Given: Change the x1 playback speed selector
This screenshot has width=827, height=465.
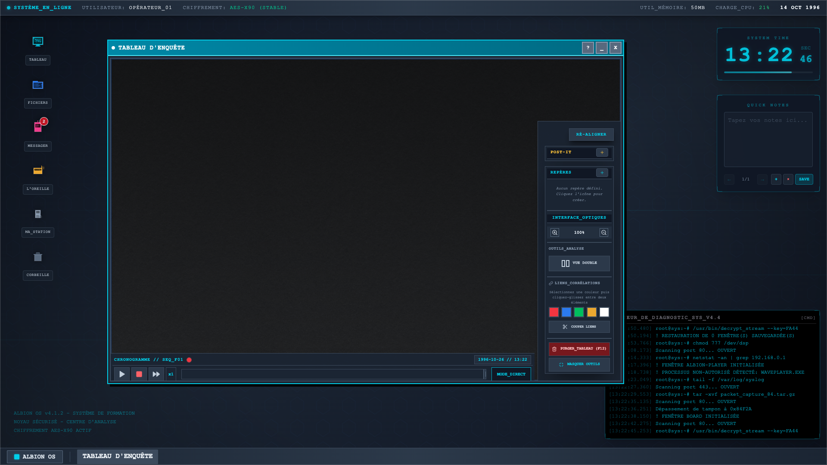Looking at the screenshot, I should point(171,374).
